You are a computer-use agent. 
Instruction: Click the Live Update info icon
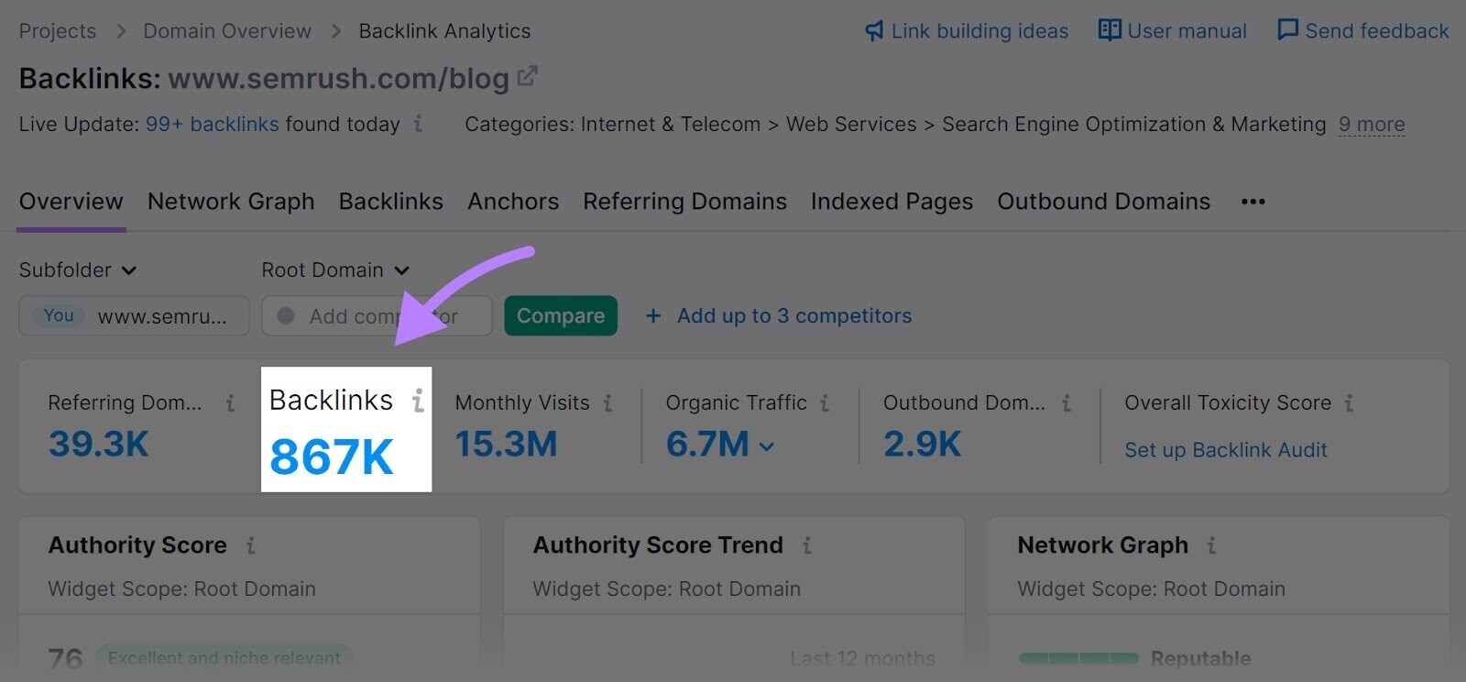419,125
